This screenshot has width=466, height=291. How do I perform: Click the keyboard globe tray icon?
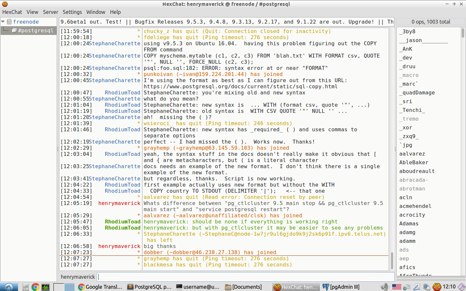click(407, 287)
